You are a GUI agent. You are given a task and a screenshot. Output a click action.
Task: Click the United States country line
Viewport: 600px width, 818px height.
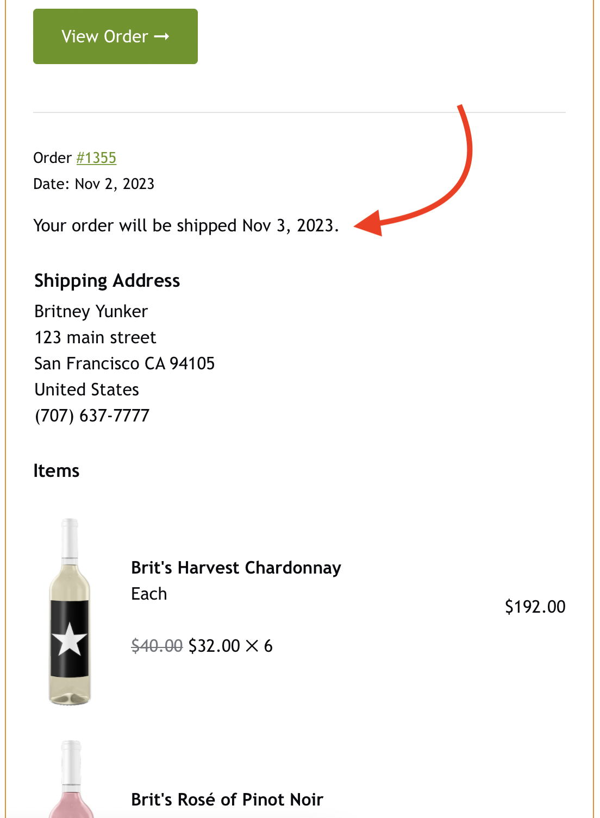click(87, 389)
